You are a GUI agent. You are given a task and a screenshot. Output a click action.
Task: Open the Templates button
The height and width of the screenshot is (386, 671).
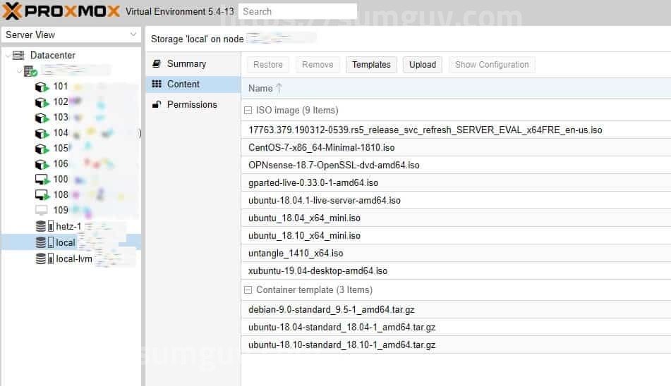371,65
